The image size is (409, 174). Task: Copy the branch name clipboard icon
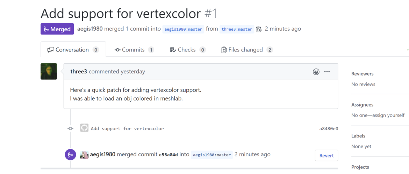(x=258, y=29)
